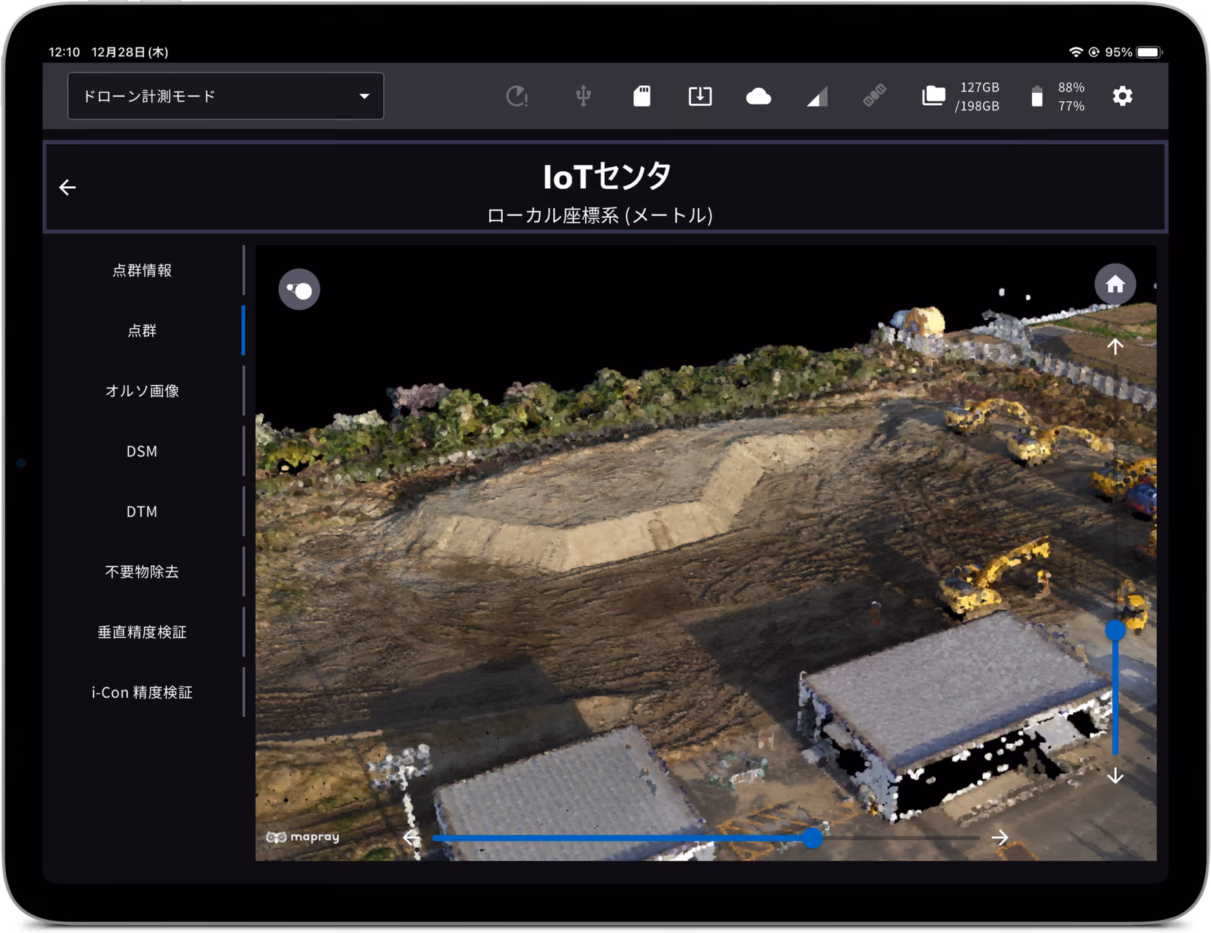Click the 127GB/198GB storage text
Image resolution: width=1211 pixels, height=933 pixels.
tap(977, 96)
